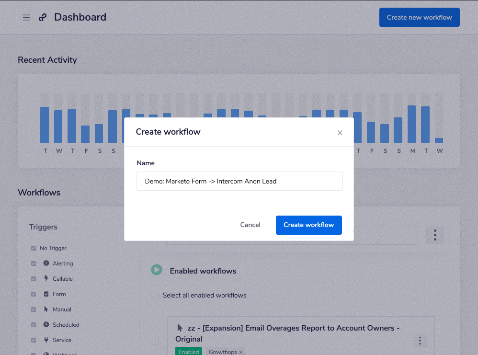Click the blue Create workflow button
478x355 pixels.
tap(309, 225)
